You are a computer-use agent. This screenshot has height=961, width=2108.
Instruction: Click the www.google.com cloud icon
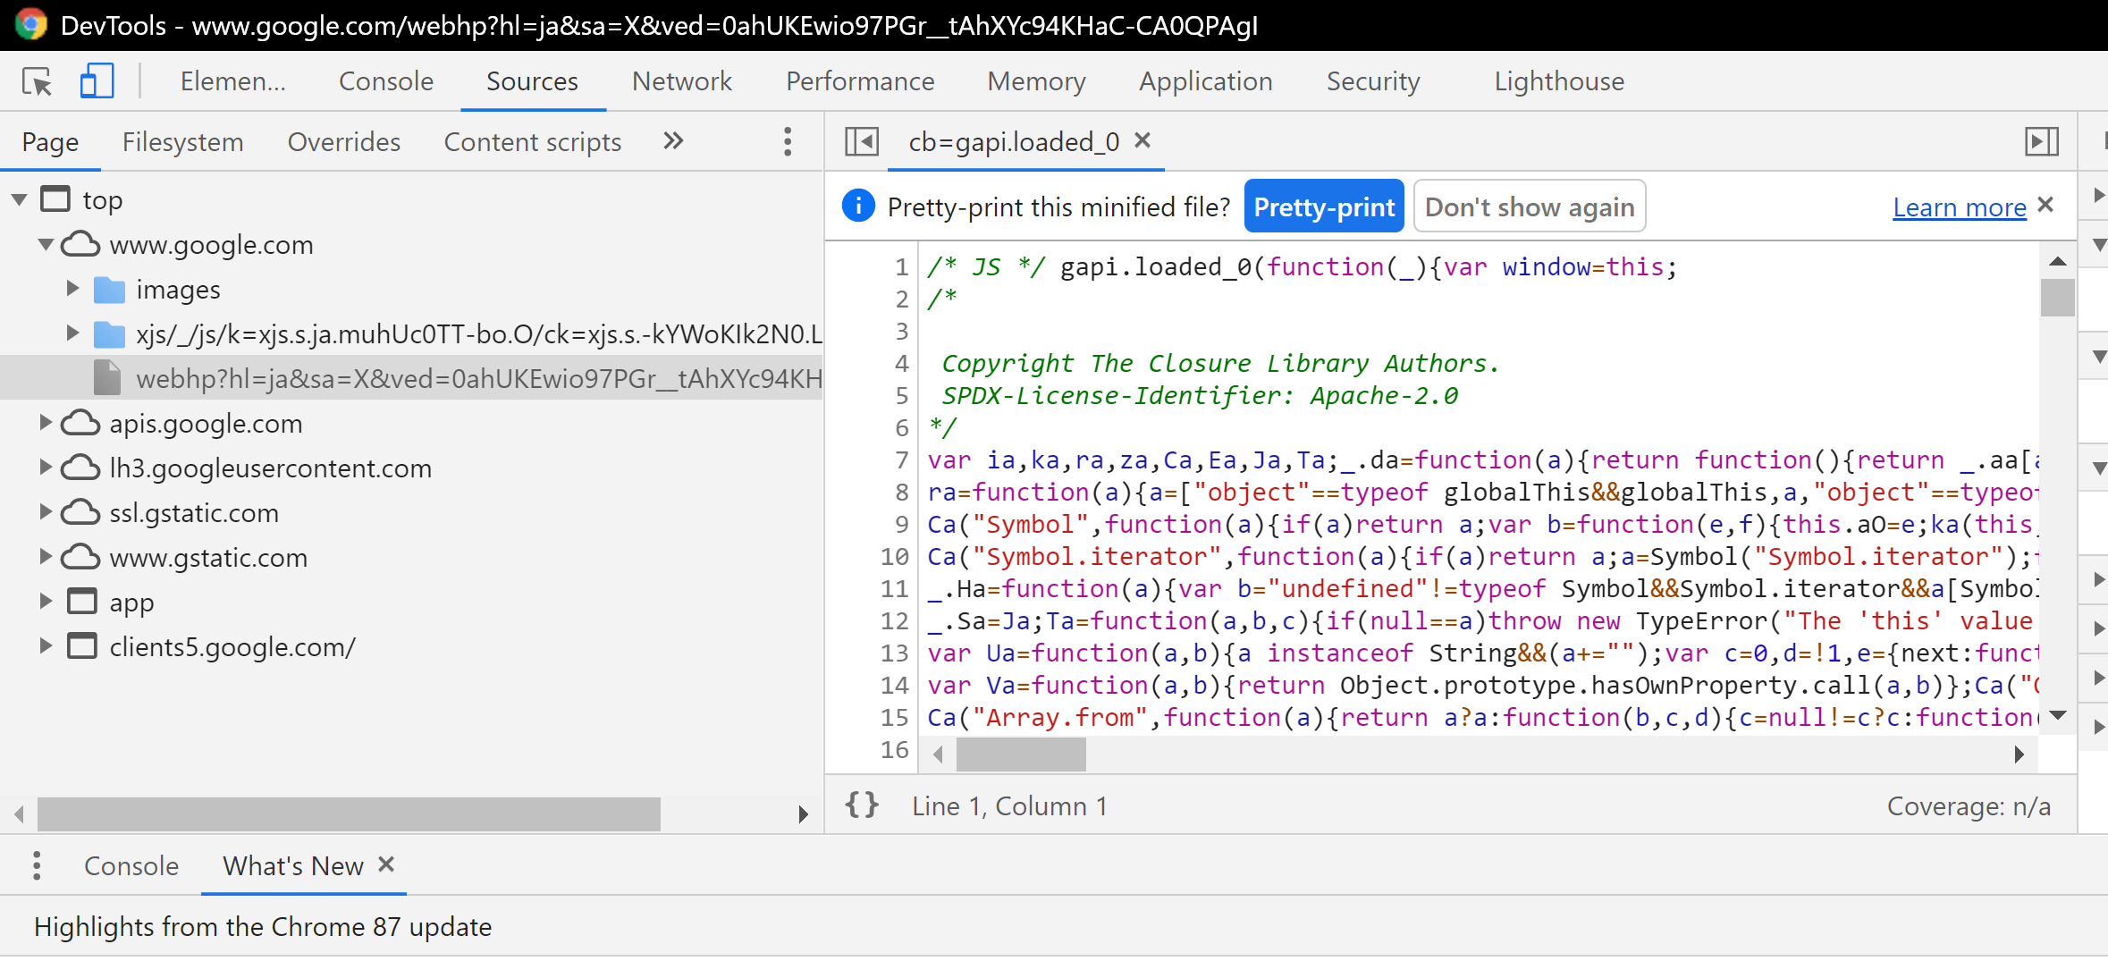coord(80,244)
